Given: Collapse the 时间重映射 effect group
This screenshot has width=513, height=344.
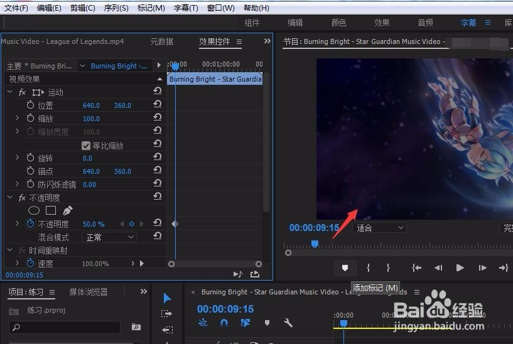Looking at the screenshot, I should (x=9, y=250).
